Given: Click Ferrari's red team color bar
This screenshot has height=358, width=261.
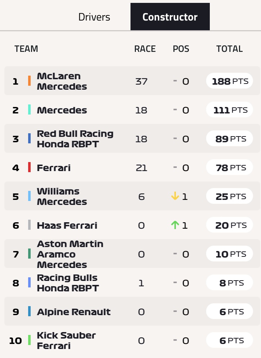Looking at the screenshot, I should click(x=29, y=167).
